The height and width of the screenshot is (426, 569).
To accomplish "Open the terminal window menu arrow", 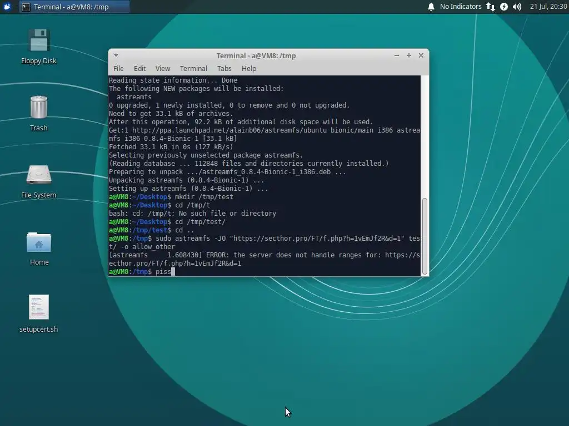I will (x=116, y=55).
